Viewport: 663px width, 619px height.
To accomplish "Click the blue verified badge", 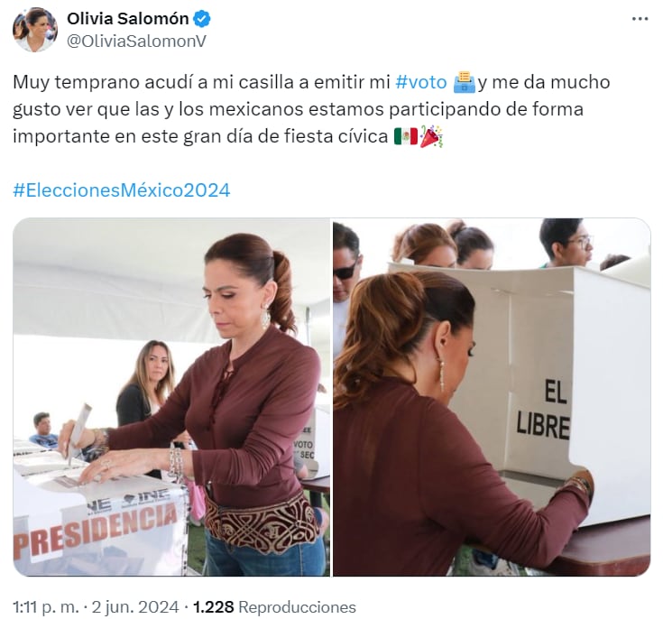I will tap(202, 19).
